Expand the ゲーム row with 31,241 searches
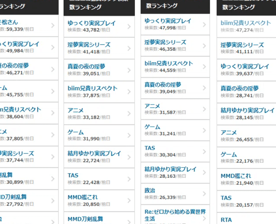The height and width of the screenshot is (224, 276). (204, 130)
